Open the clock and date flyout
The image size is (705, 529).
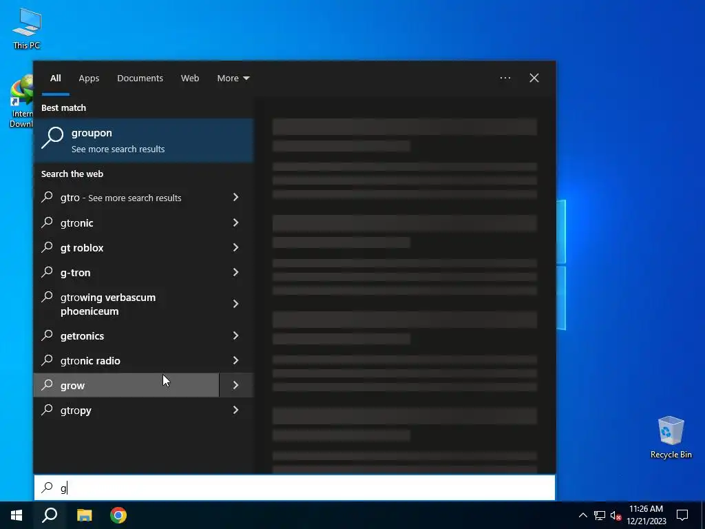click(x=646, y=515)
